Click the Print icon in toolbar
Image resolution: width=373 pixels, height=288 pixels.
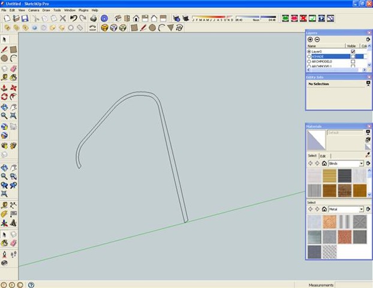tap(93, 19)
